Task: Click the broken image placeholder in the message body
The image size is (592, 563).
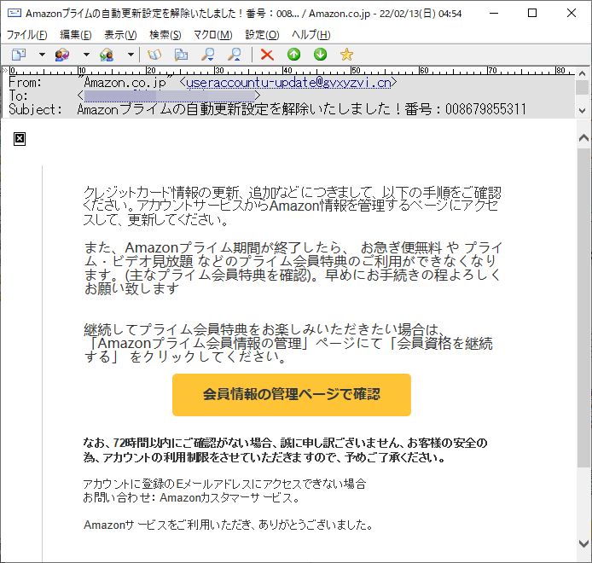Action: tap(20, 138)
